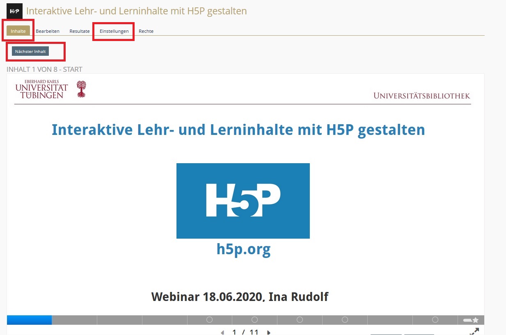The width and height of the screenshot is (506, 335).
Task: Select the seventh progress segment with a circle
Action: click(300, 320)
